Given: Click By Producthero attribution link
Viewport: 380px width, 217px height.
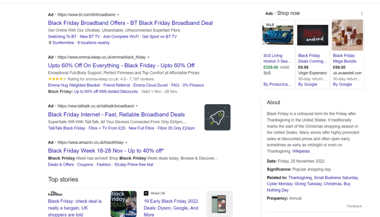Looking at the screenshot, I should click(x=277, y=84).
